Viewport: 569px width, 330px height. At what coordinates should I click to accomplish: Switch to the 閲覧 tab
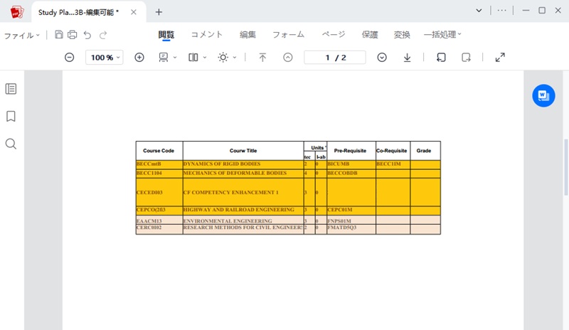click(166, 34)
